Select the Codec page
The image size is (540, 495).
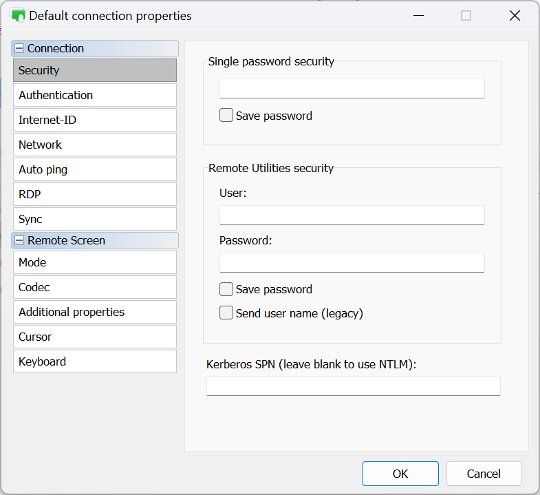click(95, 287)
